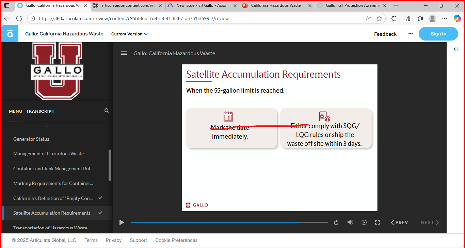Open playback speed settings icon

[364, 222]
